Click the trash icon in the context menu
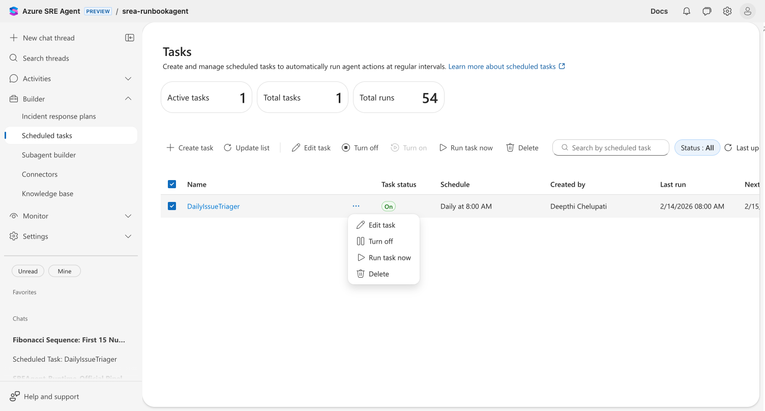 pos(361,274)
